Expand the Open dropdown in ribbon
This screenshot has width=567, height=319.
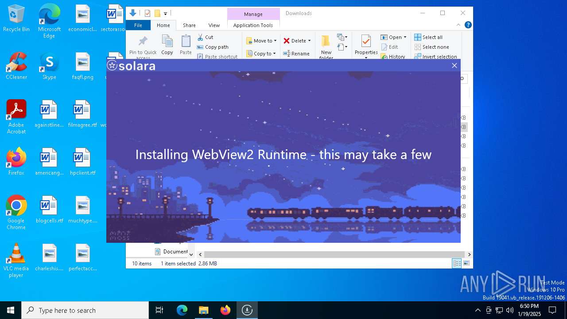pyautogui.click(x=405, y=37)
